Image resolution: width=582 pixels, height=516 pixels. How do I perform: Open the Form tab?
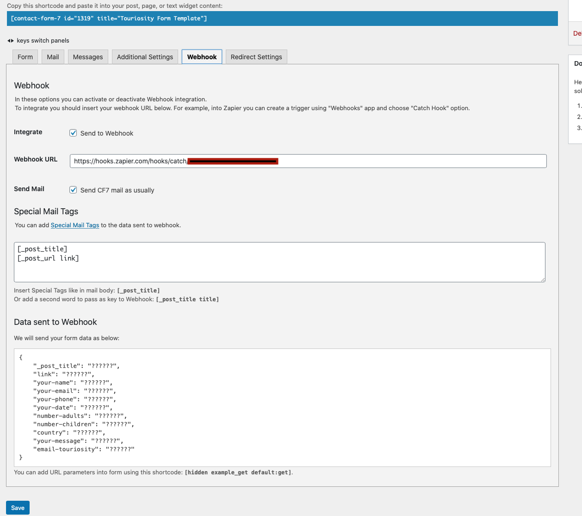click(x=25, y=57)
